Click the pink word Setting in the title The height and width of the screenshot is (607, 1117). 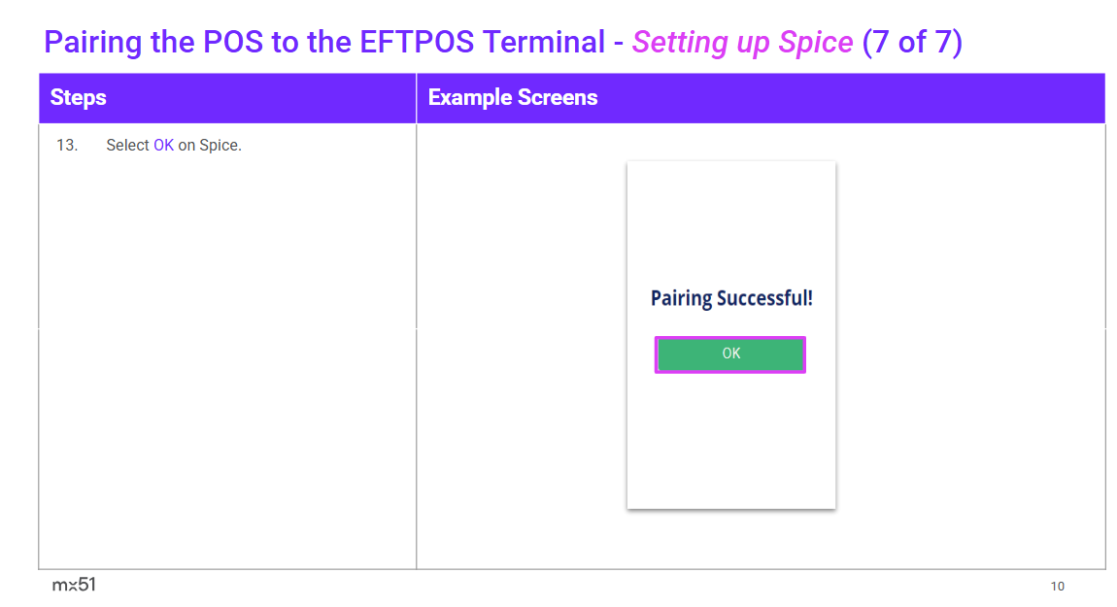coord(678,43)
